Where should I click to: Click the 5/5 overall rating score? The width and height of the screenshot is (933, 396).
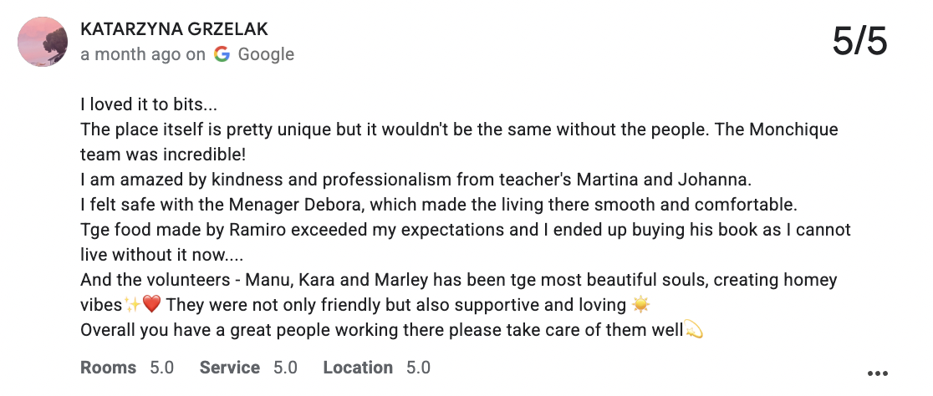coord(859,41)
